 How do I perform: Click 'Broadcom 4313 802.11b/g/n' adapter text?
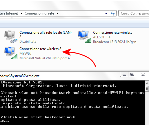coord(115,42)
